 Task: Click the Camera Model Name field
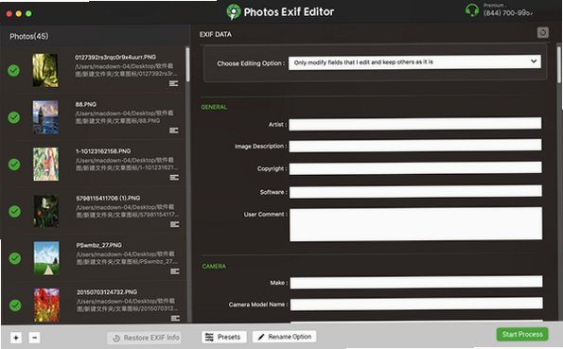(416, 304)
